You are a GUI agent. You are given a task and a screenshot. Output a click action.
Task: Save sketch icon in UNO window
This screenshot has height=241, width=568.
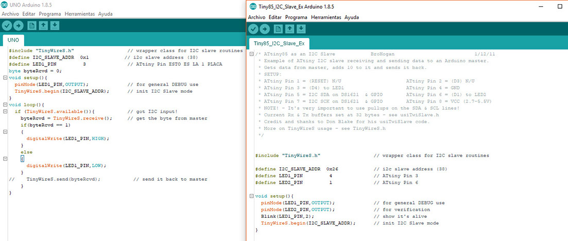55,26
